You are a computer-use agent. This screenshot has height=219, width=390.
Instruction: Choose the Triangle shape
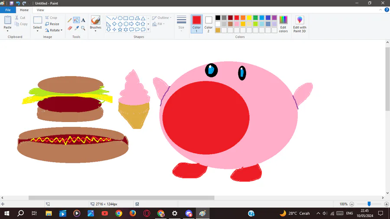tap(143, 18)
